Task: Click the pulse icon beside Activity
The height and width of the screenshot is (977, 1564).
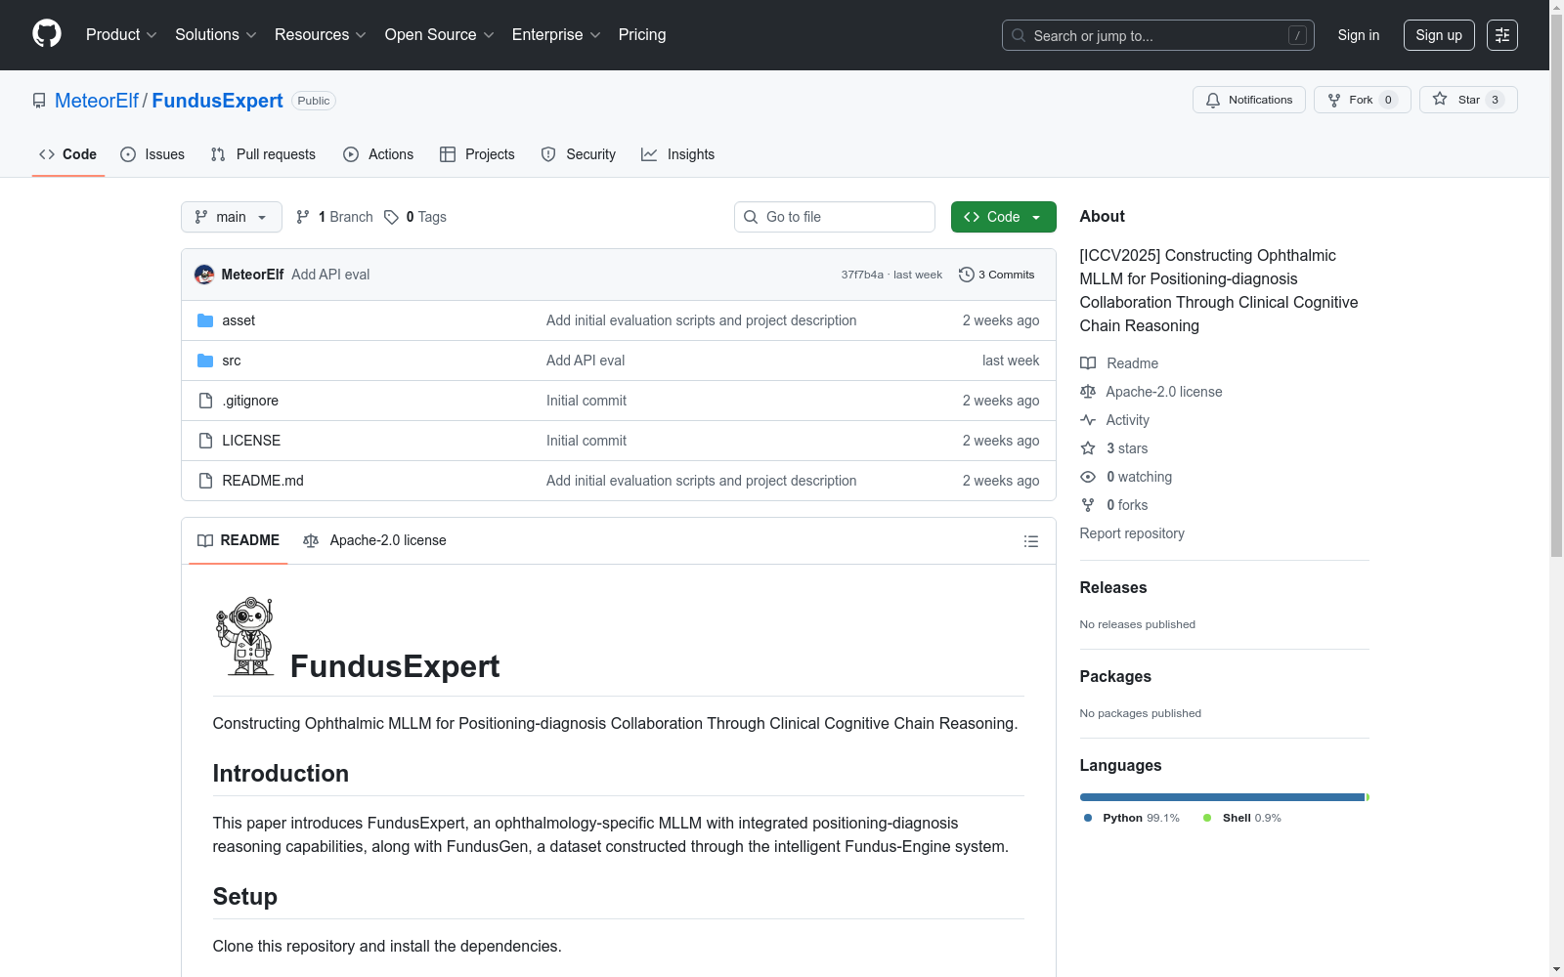Action: (x=1088, y=420)
